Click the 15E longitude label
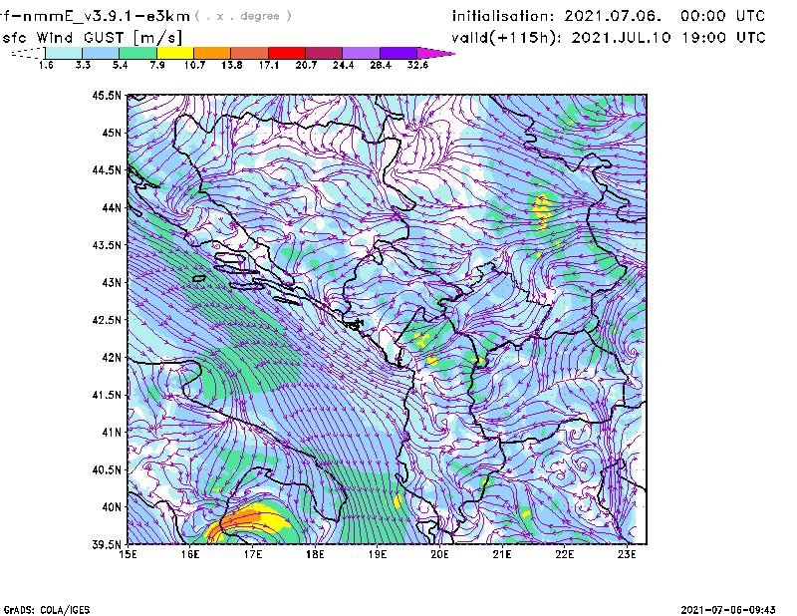 click(x=128, y=554)
